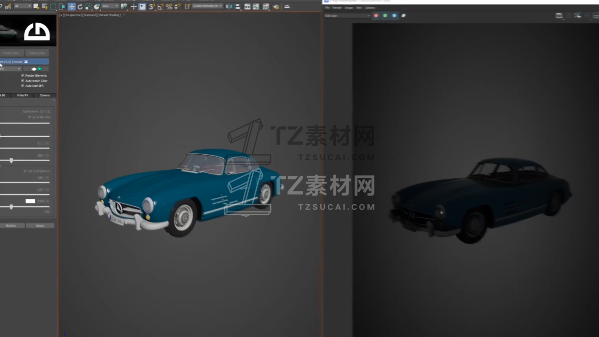Toggle the Auto start IPR checkbox
The image size is (599, 337).
click(x=22, y=86)
